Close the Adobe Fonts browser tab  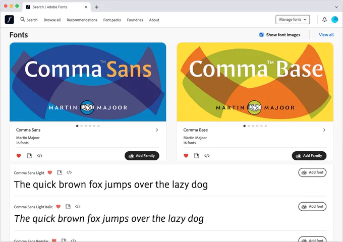[x=86, y=7]
